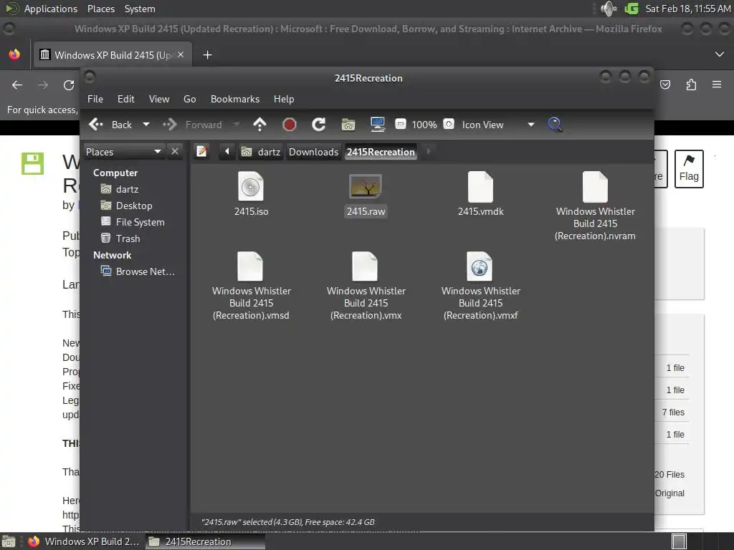The height and width of the screenshot is (550, 734).
Task: Open the Places side pane dropdown
Action: point(123,152)
